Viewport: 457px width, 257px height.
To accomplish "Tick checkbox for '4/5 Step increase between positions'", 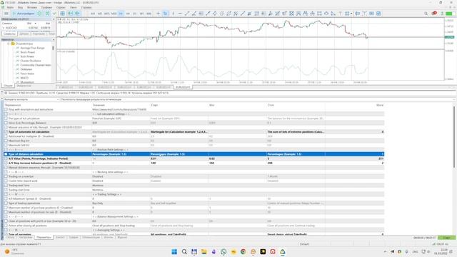I will click(x=6, y=163).
